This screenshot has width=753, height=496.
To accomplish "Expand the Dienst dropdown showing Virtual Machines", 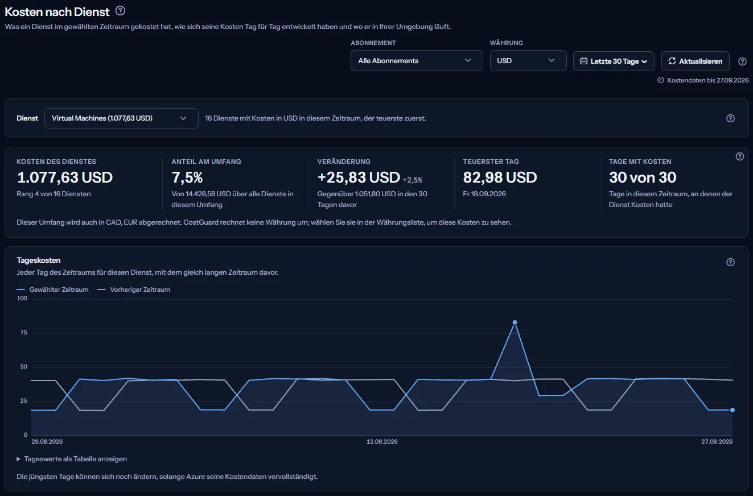I will pyautogui.click(x=121, y=118).
